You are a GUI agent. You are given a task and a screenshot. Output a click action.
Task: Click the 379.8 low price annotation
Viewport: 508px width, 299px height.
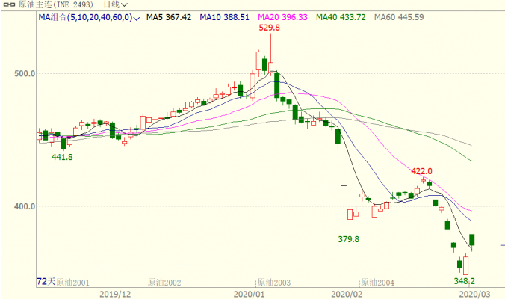click(349, 239)
